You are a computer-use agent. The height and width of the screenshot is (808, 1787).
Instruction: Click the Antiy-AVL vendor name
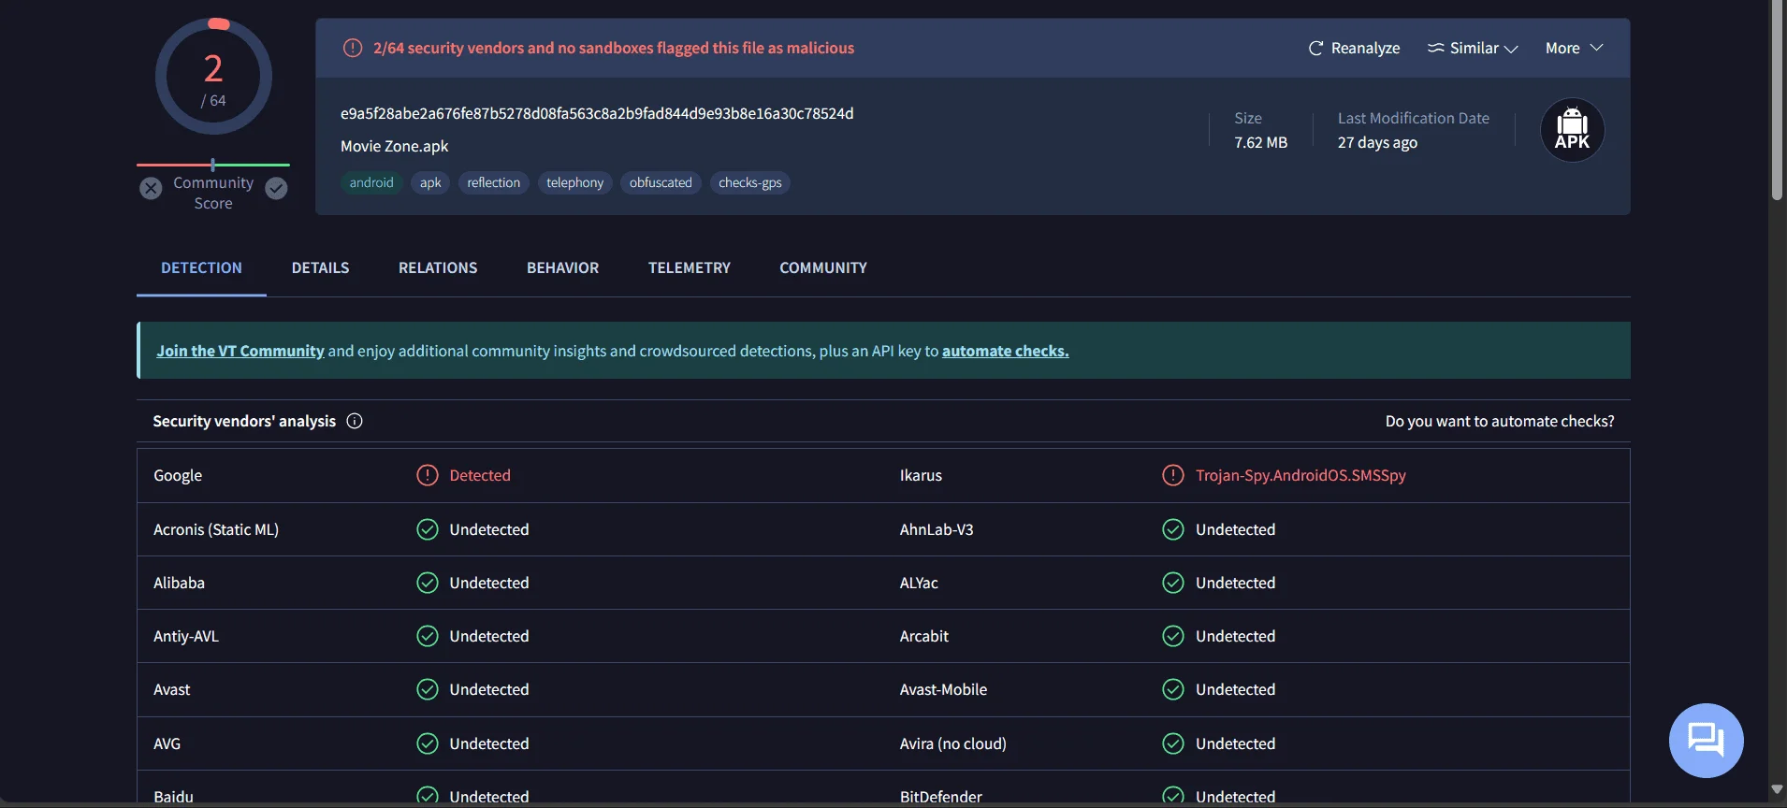[x=186, y=636]
